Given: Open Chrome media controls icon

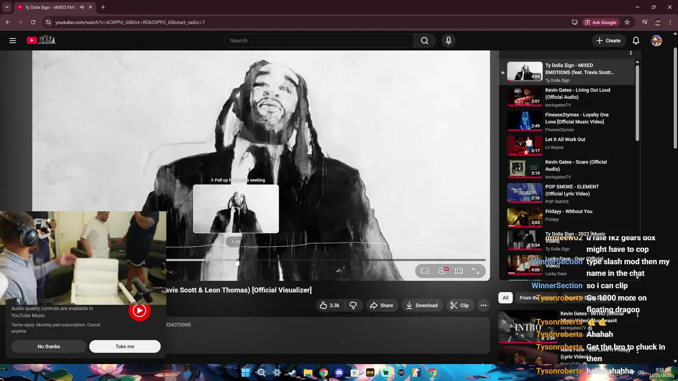Looking at the screenshot, I should pos(645,22).
